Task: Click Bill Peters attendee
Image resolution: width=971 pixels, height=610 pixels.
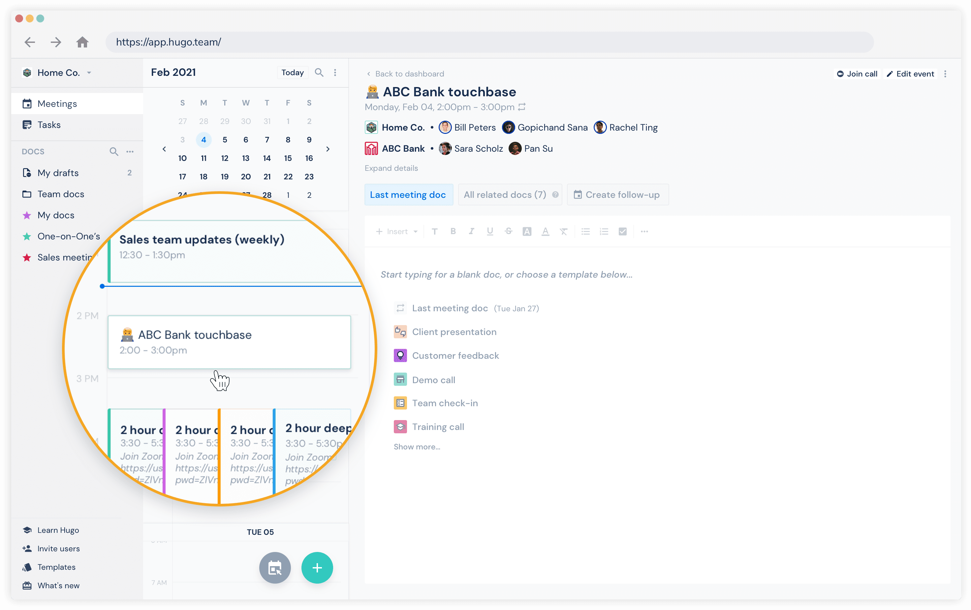Action: (467, 127)
